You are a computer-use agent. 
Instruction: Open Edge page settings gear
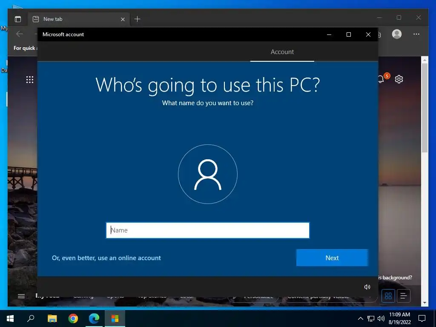tap(399, 79)
